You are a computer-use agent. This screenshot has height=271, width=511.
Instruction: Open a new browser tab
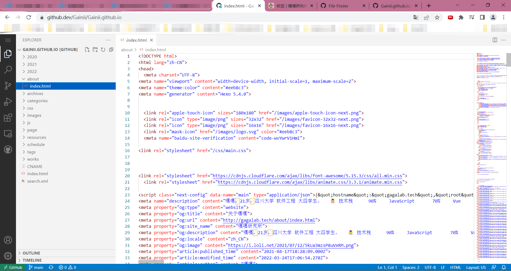[429, 6]
